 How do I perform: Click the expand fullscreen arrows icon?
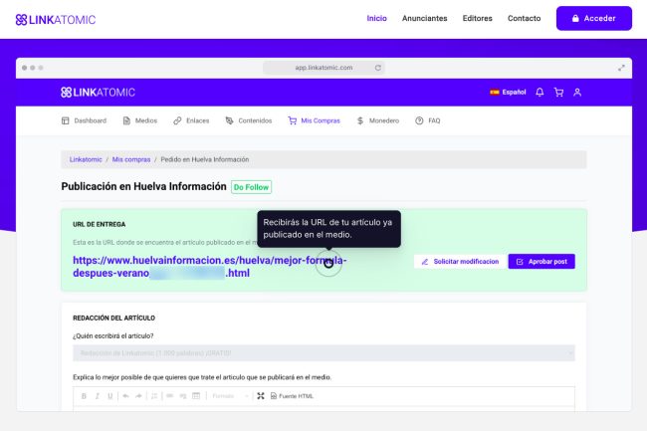(622, 68)
